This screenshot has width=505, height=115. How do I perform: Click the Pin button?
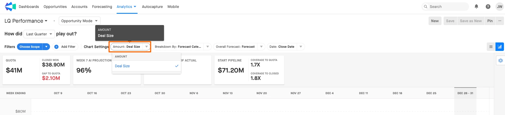(490, 21)
